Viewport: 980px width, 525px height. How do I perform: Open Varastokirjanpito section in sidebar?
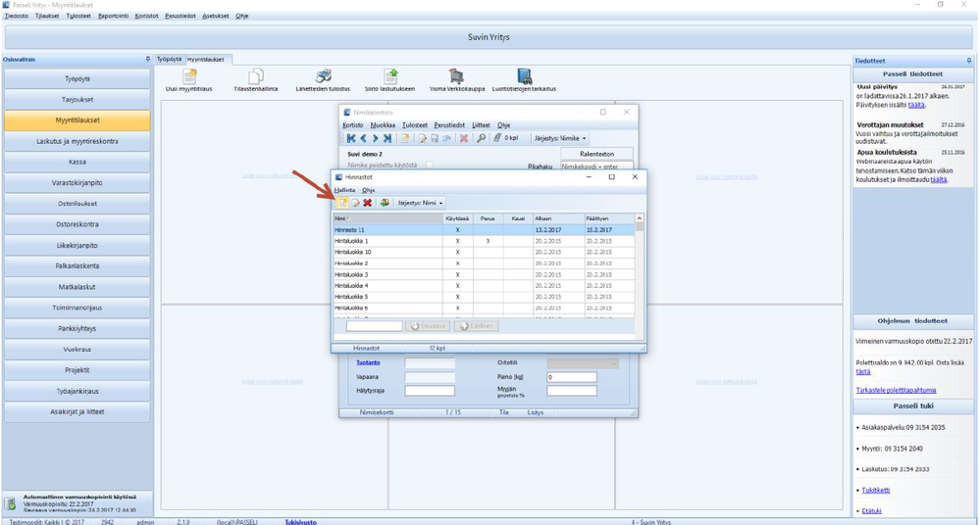pyautogui.click(x=77, y=183)
